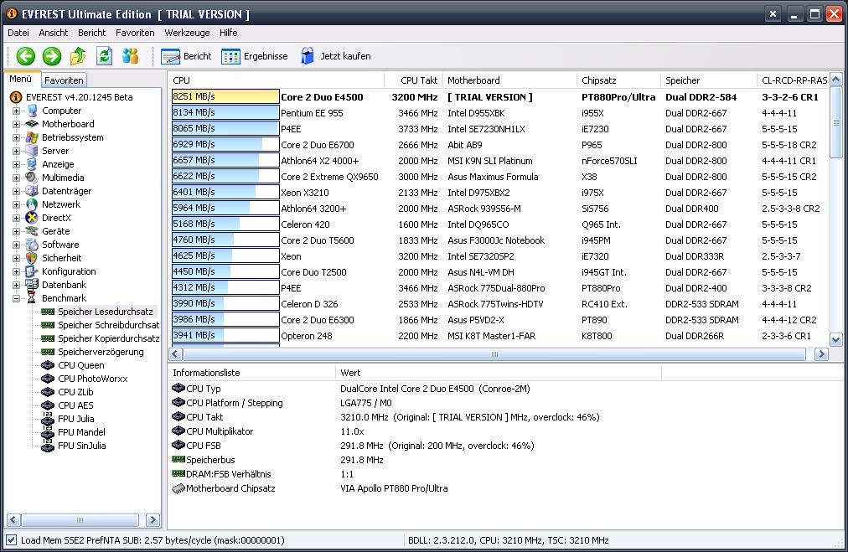Screen dimensions: 848x552
Task: Go back with the green left arrow
Action: 25,55
